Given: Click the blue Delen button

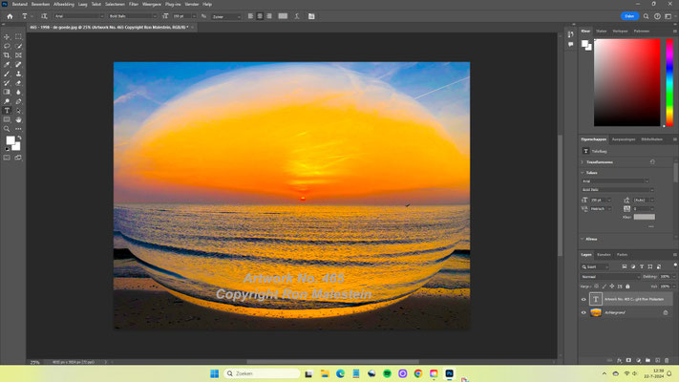Looking at the screenshot, I should pos(628,16).
